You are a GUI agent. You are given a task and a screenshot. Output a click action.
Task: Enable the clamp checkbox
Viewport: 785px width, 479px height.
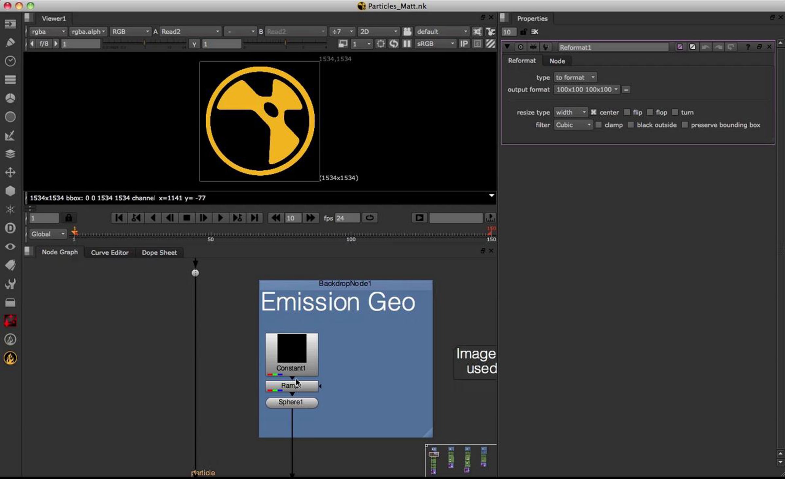[x=599, y=125]
